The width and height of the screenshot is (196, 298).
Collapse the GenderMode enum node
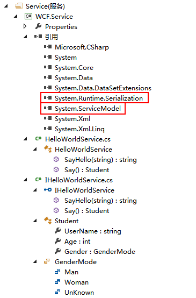[35, 262]
